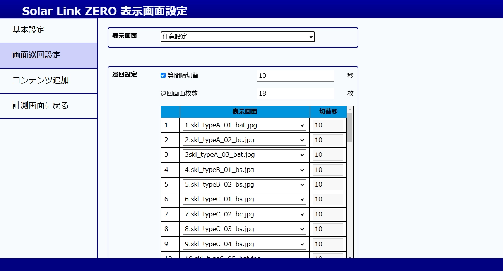The height and width of the screenshot is (271, 503).
Task: Open dropdown 6.skl_typeC_01_bs.jpg in row 6
Action: pos(245,199)
